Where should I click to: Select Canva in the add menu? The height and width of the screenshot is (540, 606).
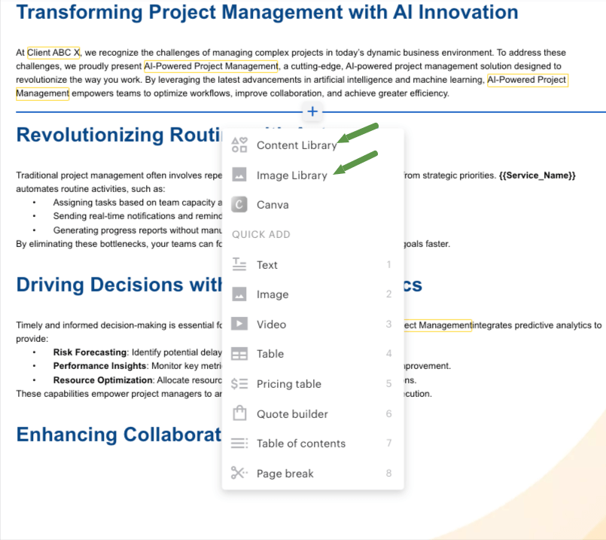click(x=312, y=205)
